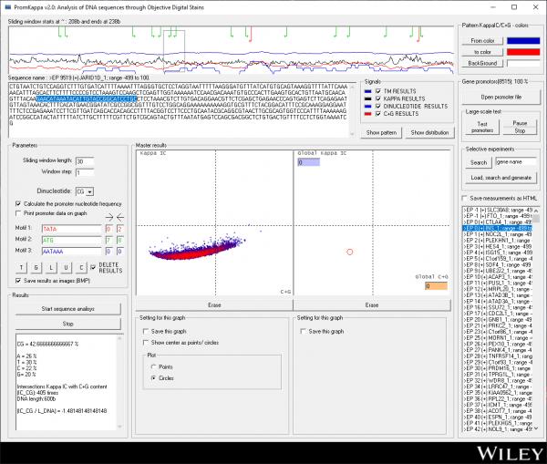
Task: Select EP 20 (+) GNB1_1 promoter in list
Action: (x=498, y=320)
